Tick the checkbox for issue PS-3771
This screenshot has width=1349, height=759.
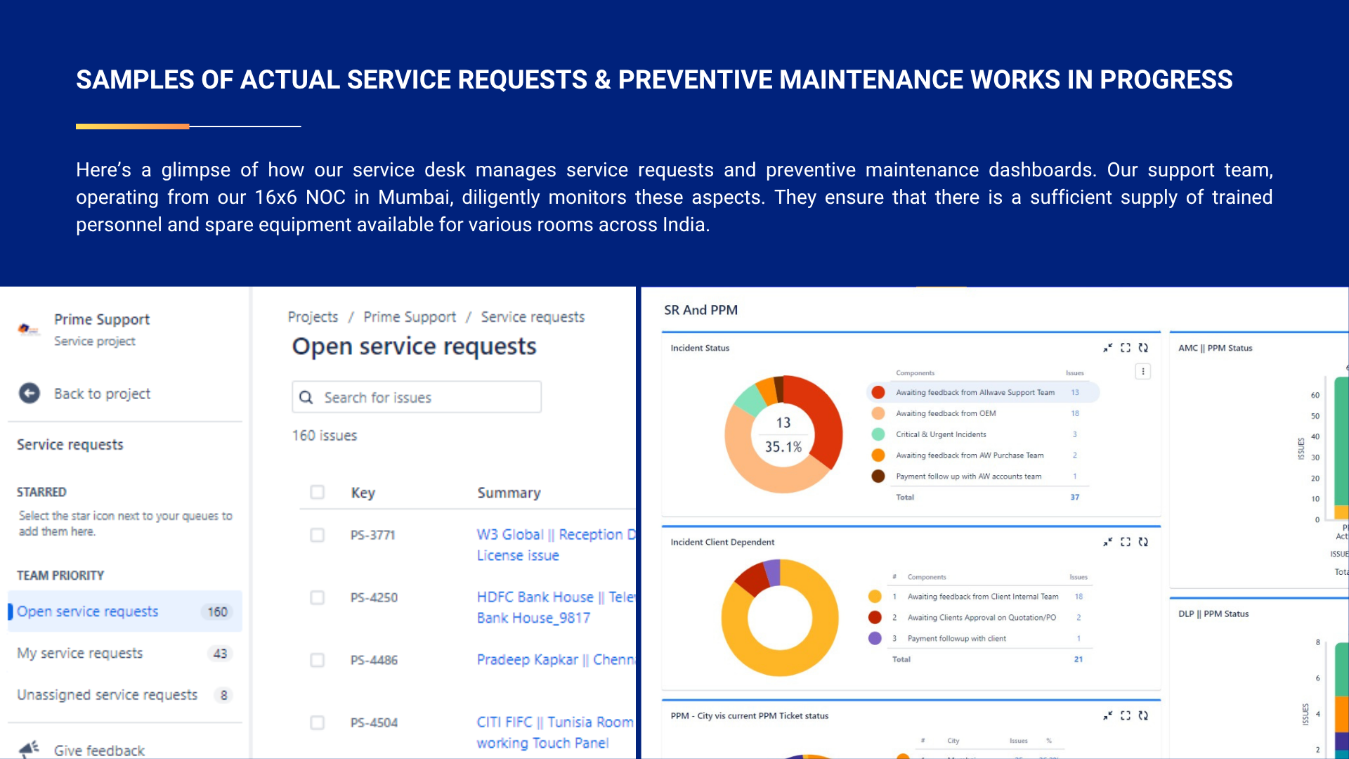pyautogui.click(x=318, y=535)
